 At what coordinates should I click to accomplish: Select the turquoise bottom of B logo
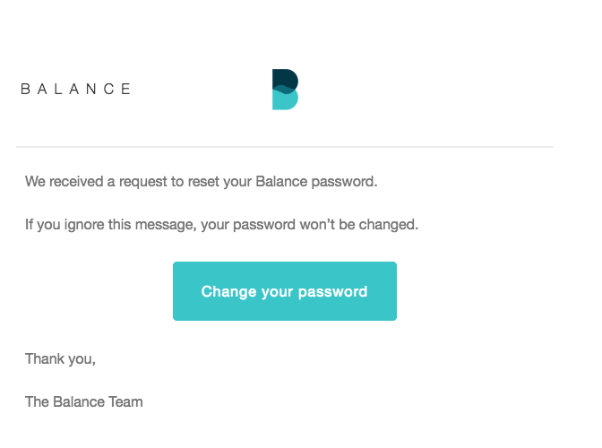[285, 101]
